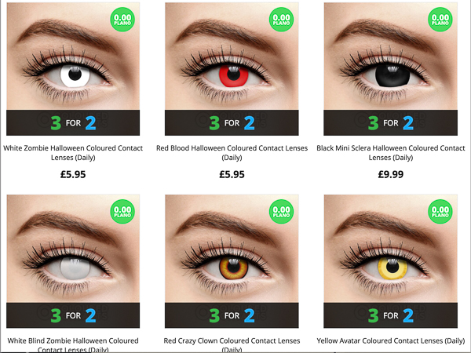Open Red Blood Halloween Coloured Contact Lenses link
Screen dimensions: 471x353
click(232, 153)
